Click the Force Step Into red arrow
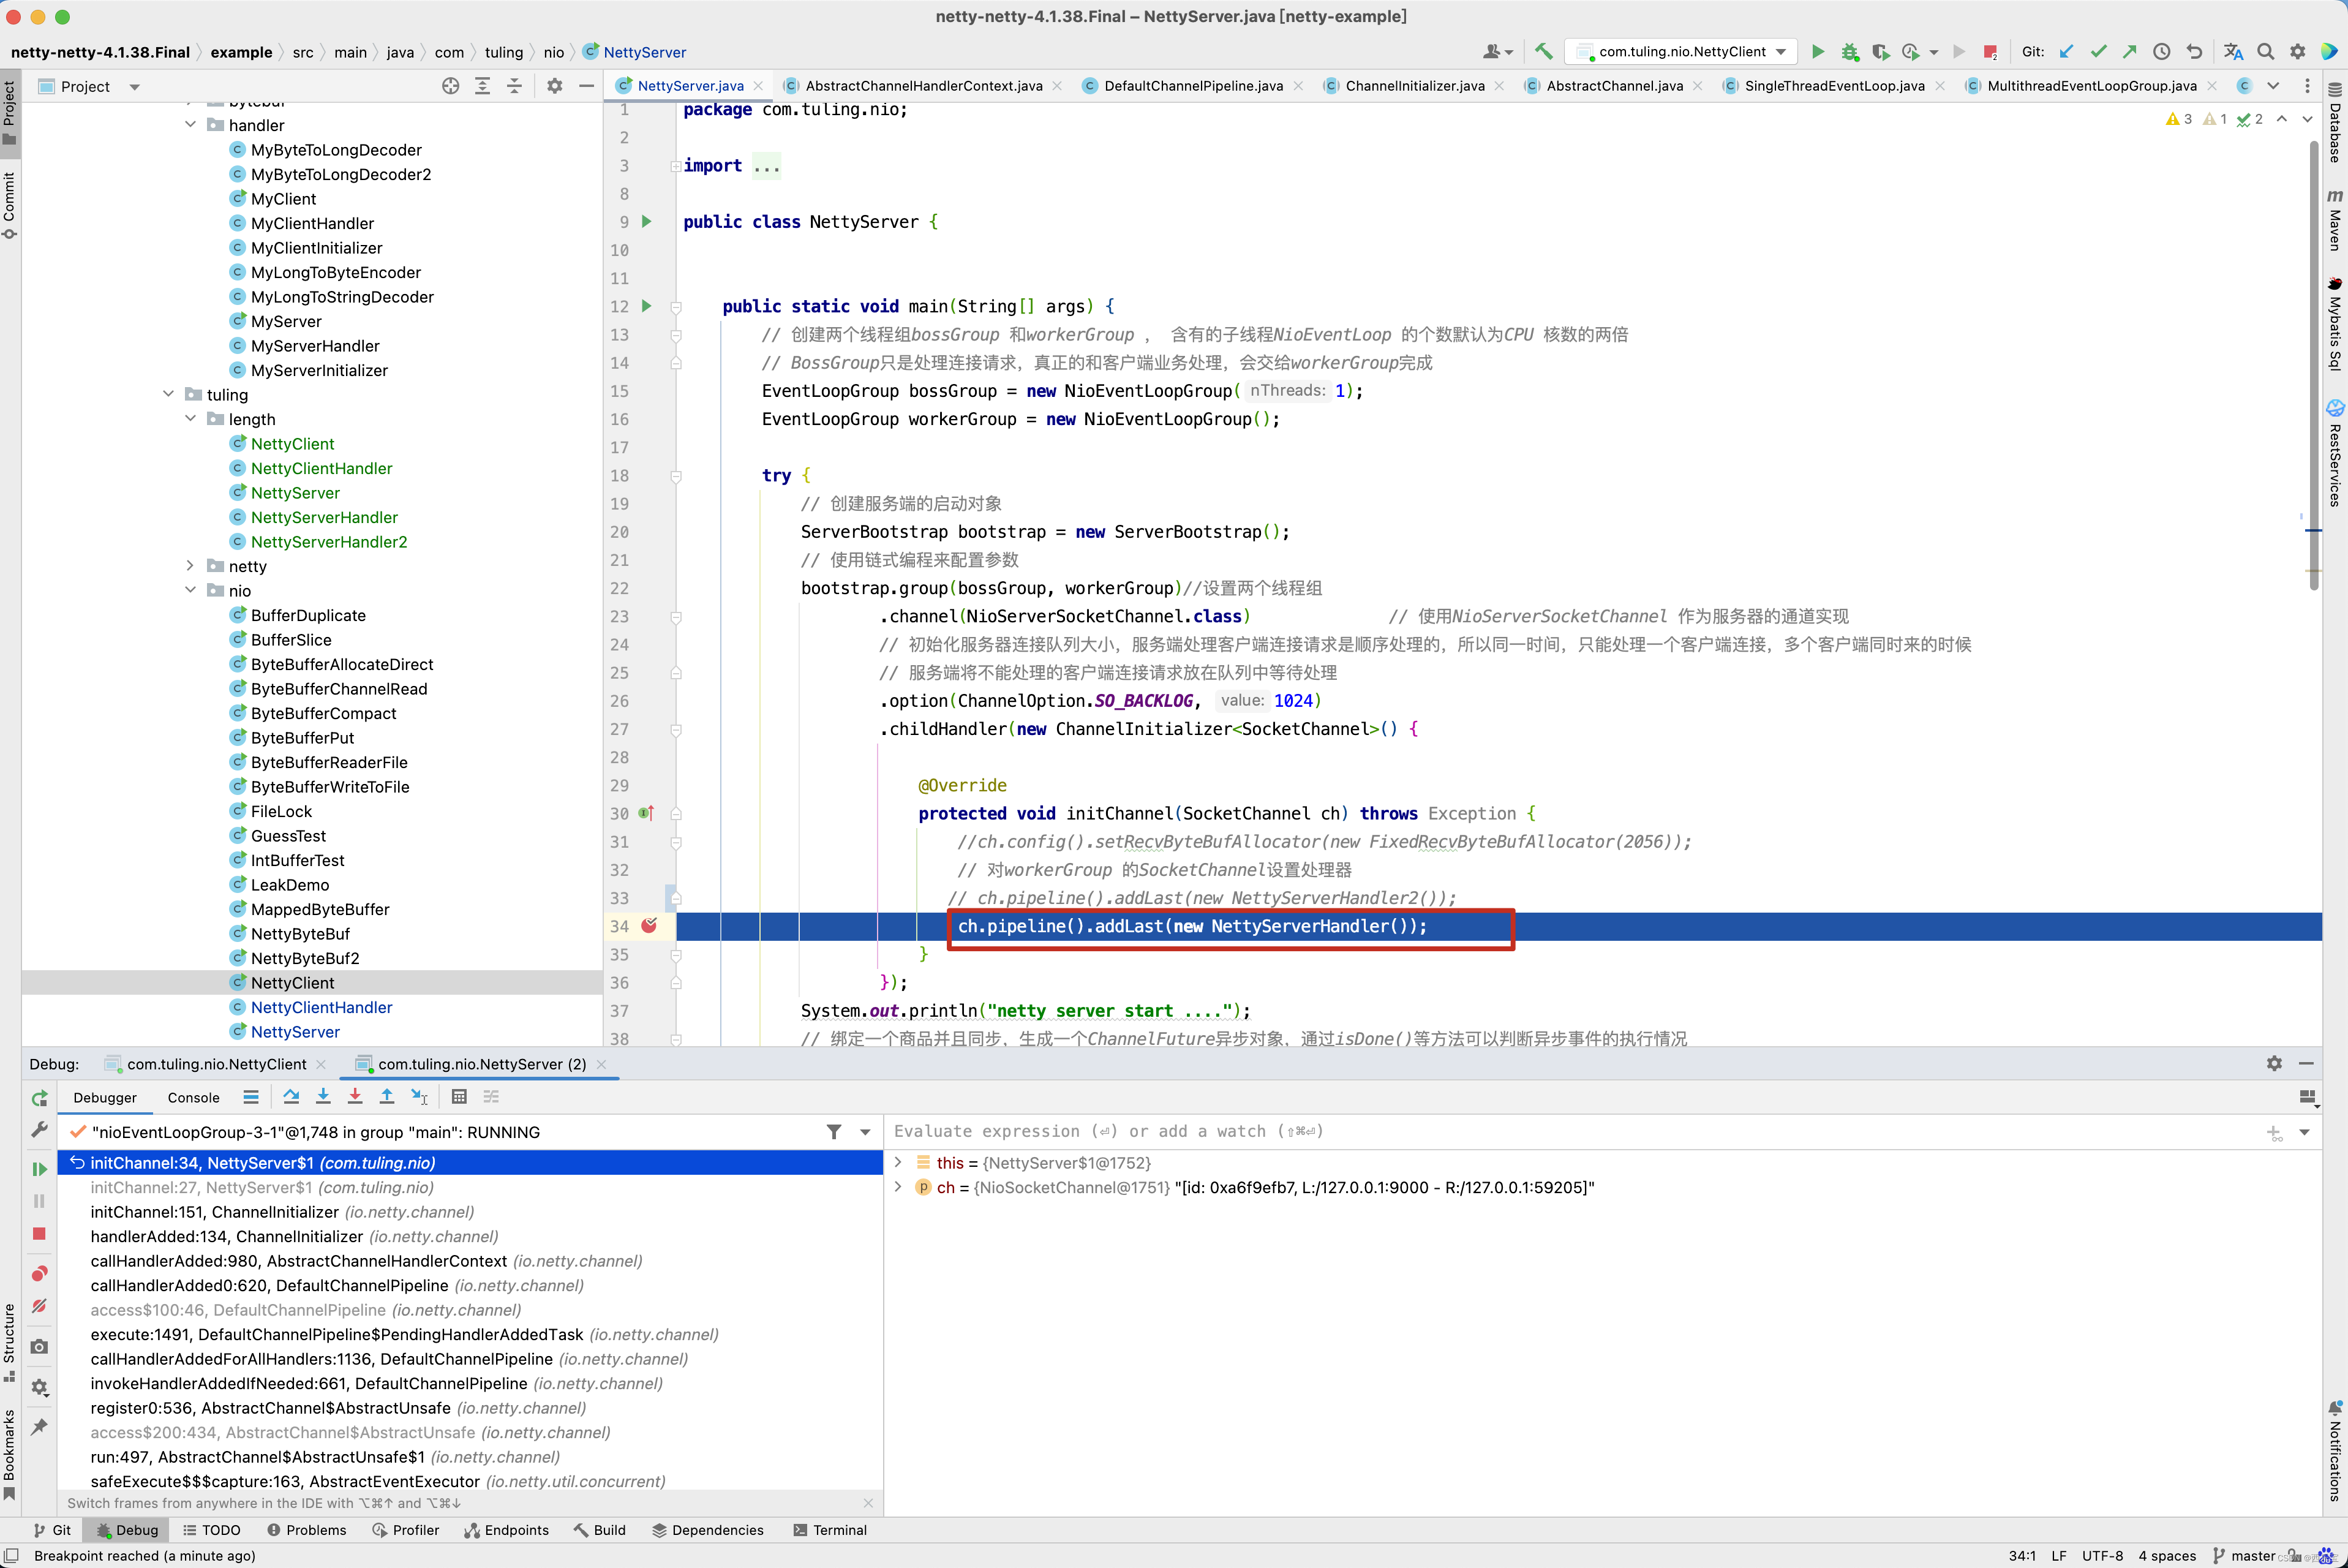Viewport: 2348px width, 1568px height. 355,1097
